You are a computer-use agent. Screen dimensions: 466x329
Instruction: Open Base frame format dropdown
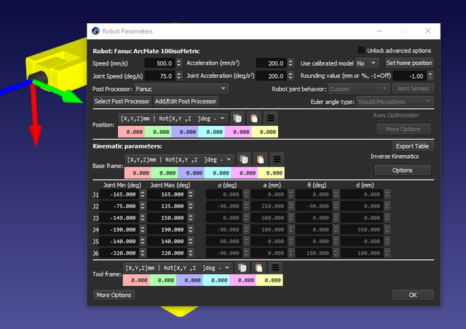pyautogui.click(x=180, y=159)
